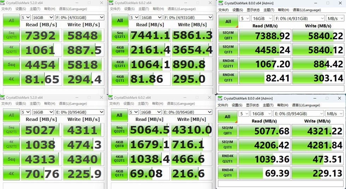346x189 pixels.
Task: Click All button in CrystalDiskMark 6.0.2 F: window
Action: pyautogui.click(x=120, y=21)
